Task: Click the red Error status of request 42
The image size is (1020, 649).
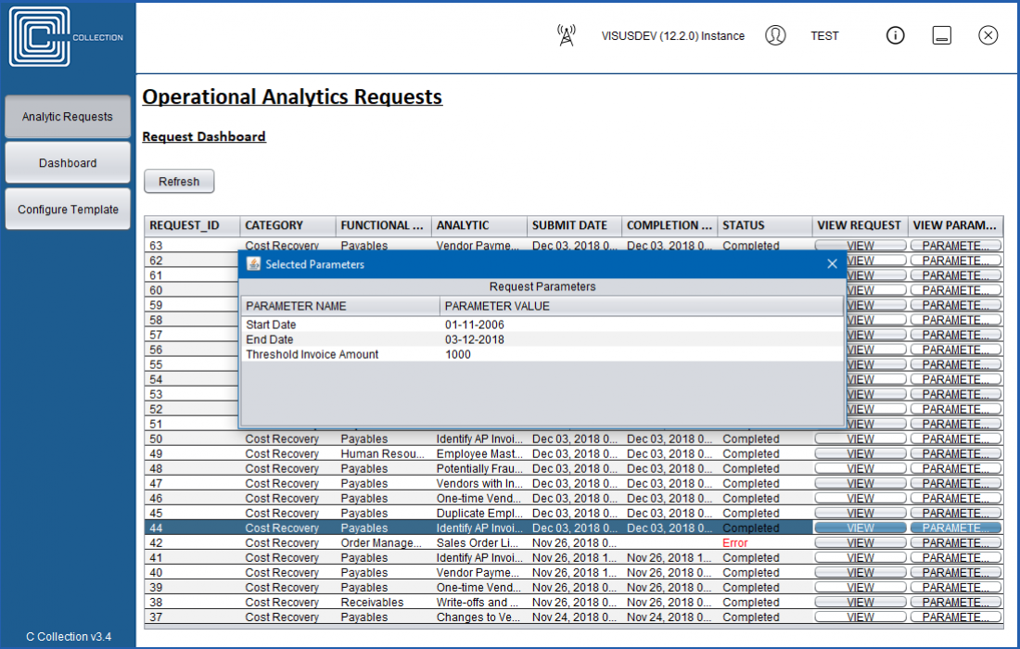Action: pos(735,543)
